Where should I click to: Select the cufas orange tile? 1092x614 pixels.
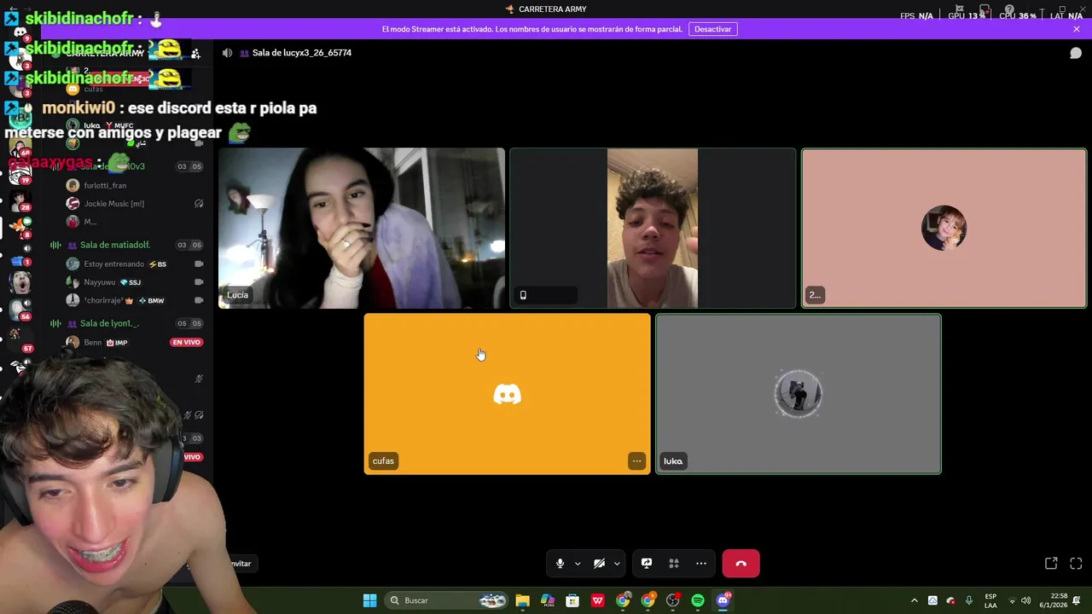tap(507, 394)
